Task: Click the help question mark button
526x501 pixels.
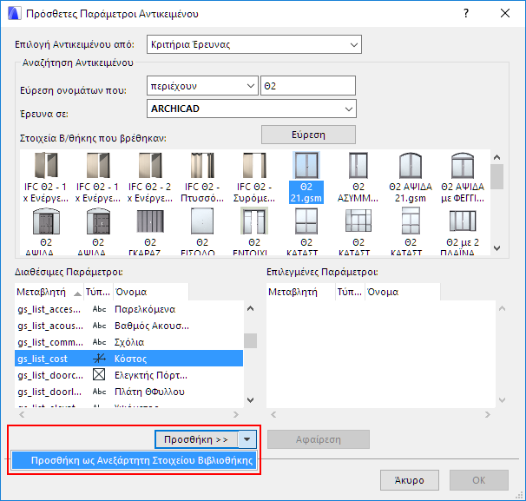Action: (466, 13)
